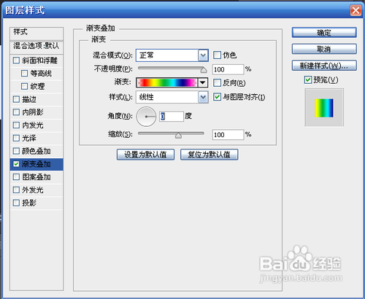Expand the 混合模式 dropdown
The width and height of the screenshot is (365, 299).
coord(203,55)
